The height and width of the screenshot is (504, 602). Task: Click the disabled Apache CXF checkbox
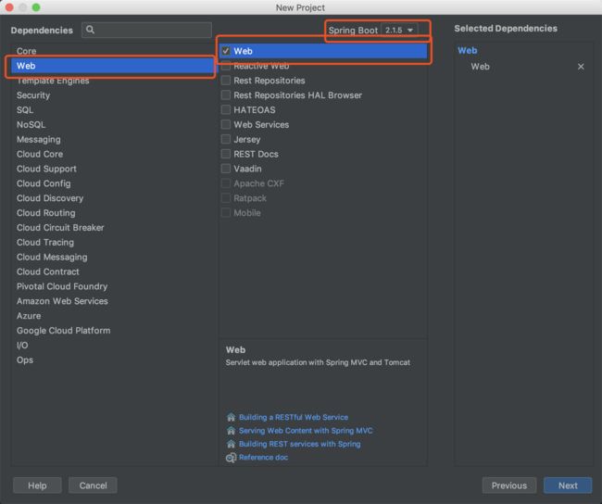(x=226, y=183)
